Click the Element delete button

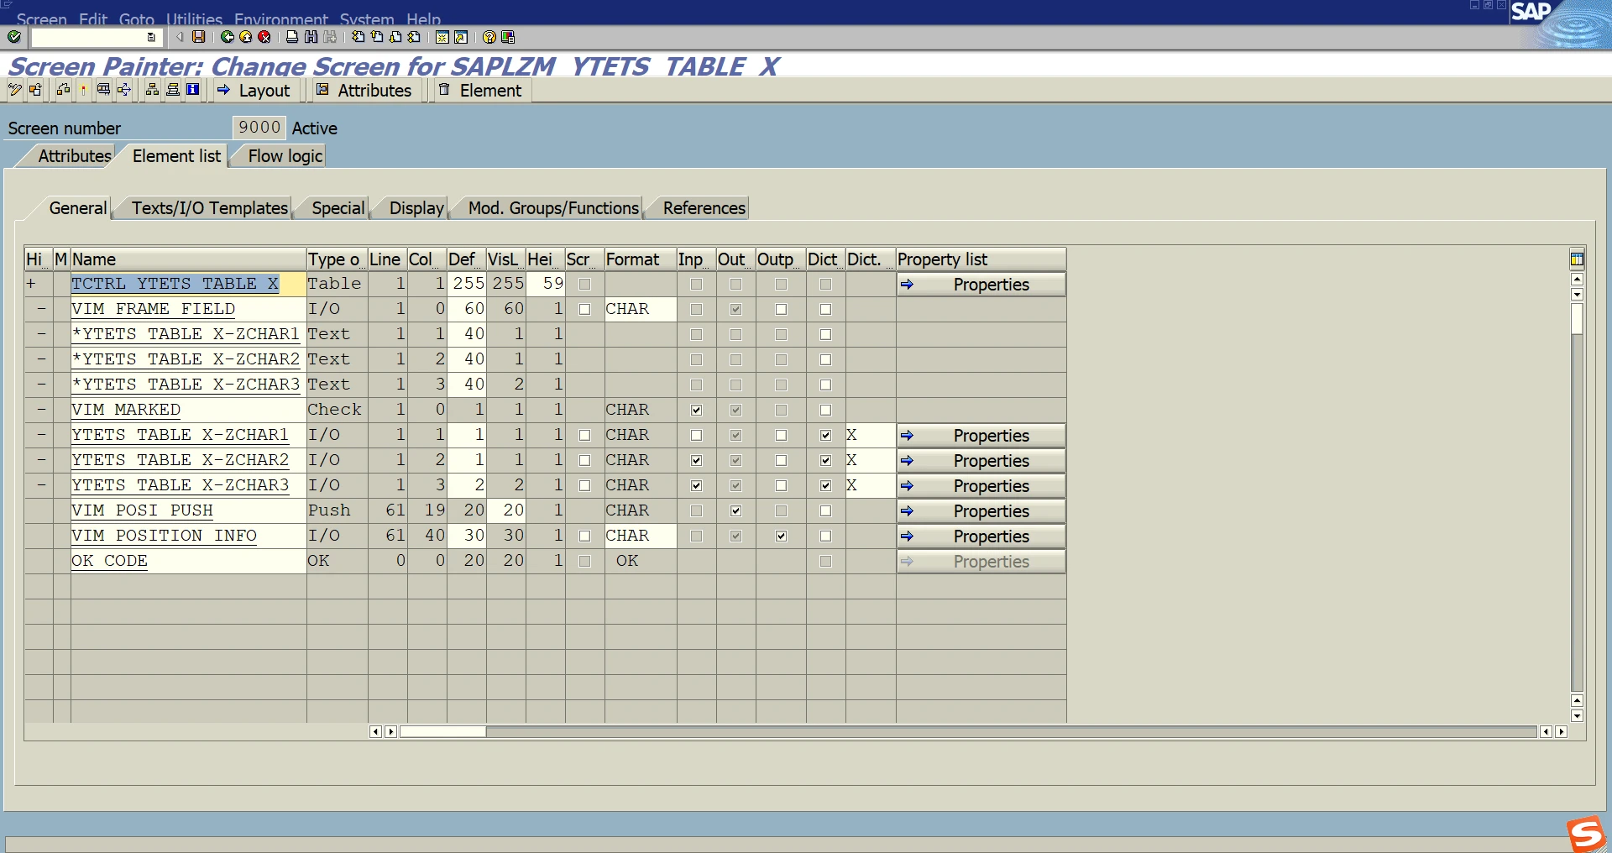click(x=480, y=90)
